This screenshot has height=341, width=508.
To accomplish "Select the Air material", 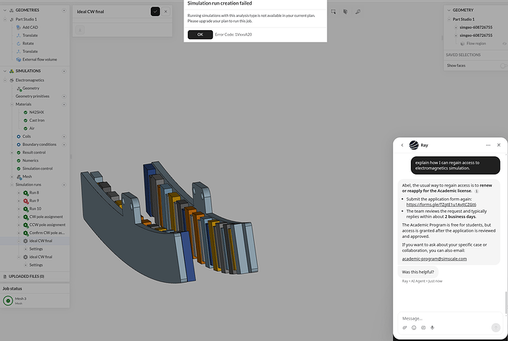I will [32, 128].
